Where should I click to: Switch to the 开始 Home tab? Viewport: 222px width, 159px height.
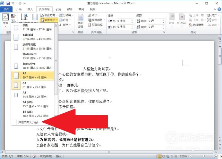19,9
